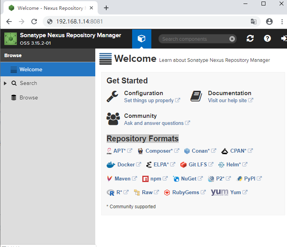Open Browse repositories in sidebar

pos(48,97)
